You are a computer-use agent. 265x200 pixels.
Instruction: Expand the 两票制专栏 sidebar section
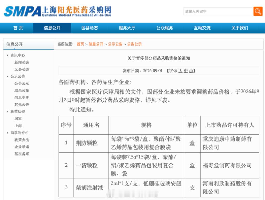[20, 133]
